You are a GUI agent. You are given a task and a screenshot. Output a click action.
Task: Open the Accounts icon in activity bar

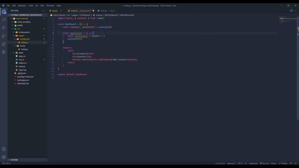tap(4, 149)
